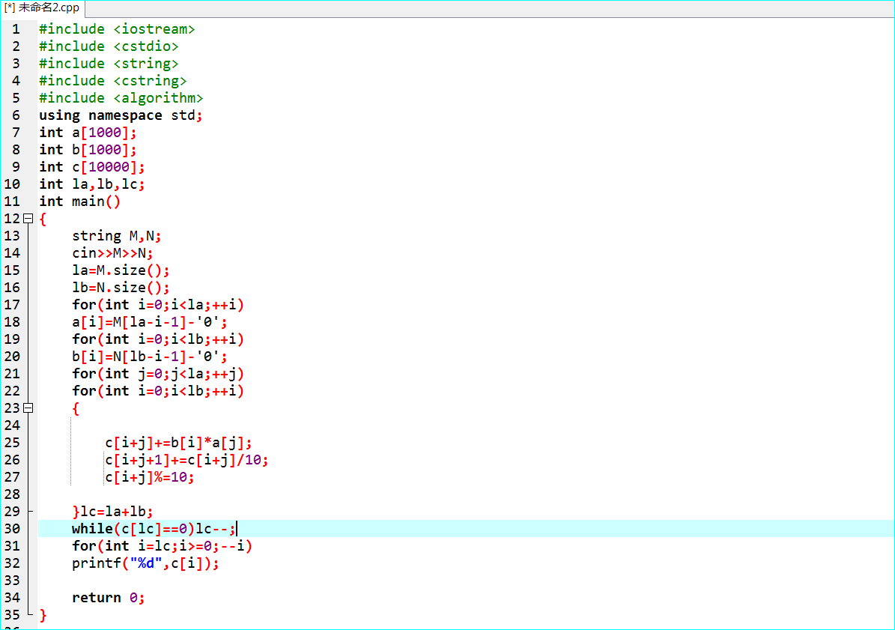Click the '#include <cstdio>' line
This screenshot has height=630, width=895.
pyautogui.click(x=109, y=46)
